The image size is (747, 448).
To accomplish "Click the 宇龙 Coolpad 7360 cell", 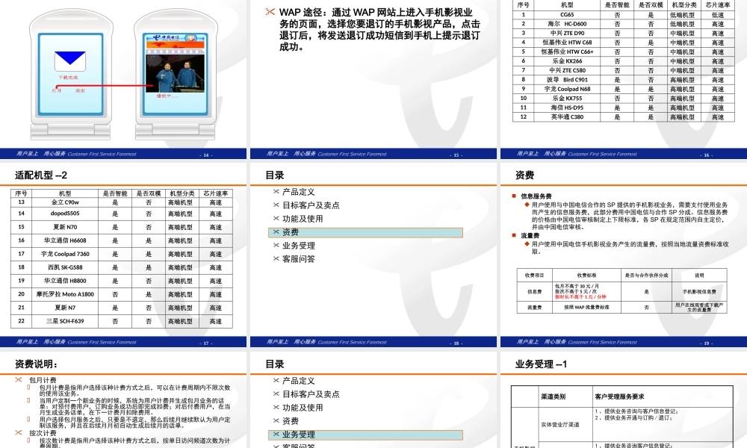I will click(x=65, y=254).
